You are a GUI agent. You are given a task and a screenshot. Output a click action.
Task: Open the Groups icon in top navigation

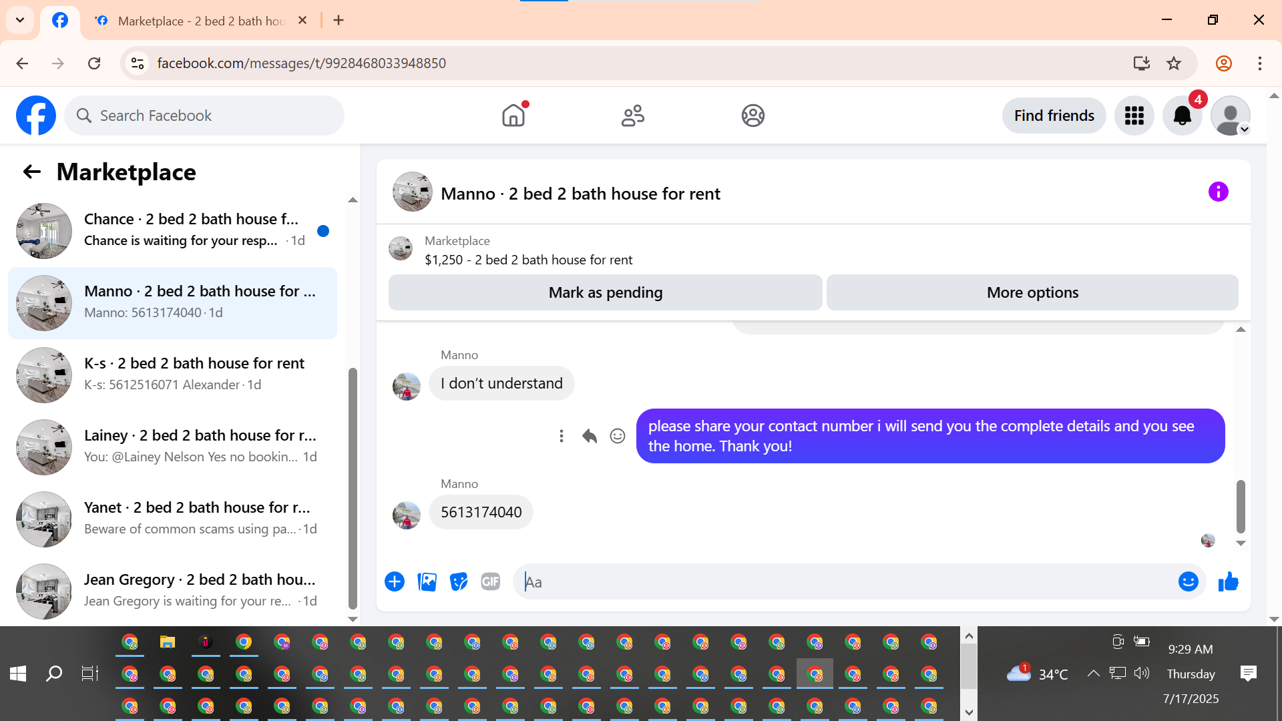pyautogui.click(x=753, y=115)
